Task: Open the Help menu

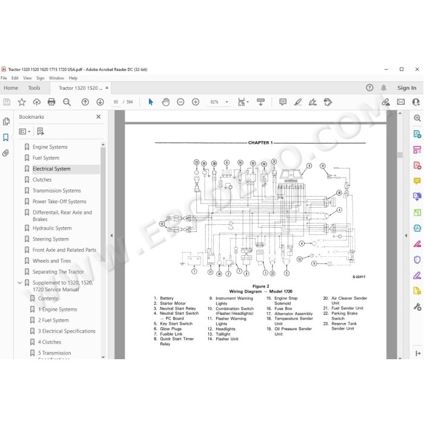Action: (73, 78)
